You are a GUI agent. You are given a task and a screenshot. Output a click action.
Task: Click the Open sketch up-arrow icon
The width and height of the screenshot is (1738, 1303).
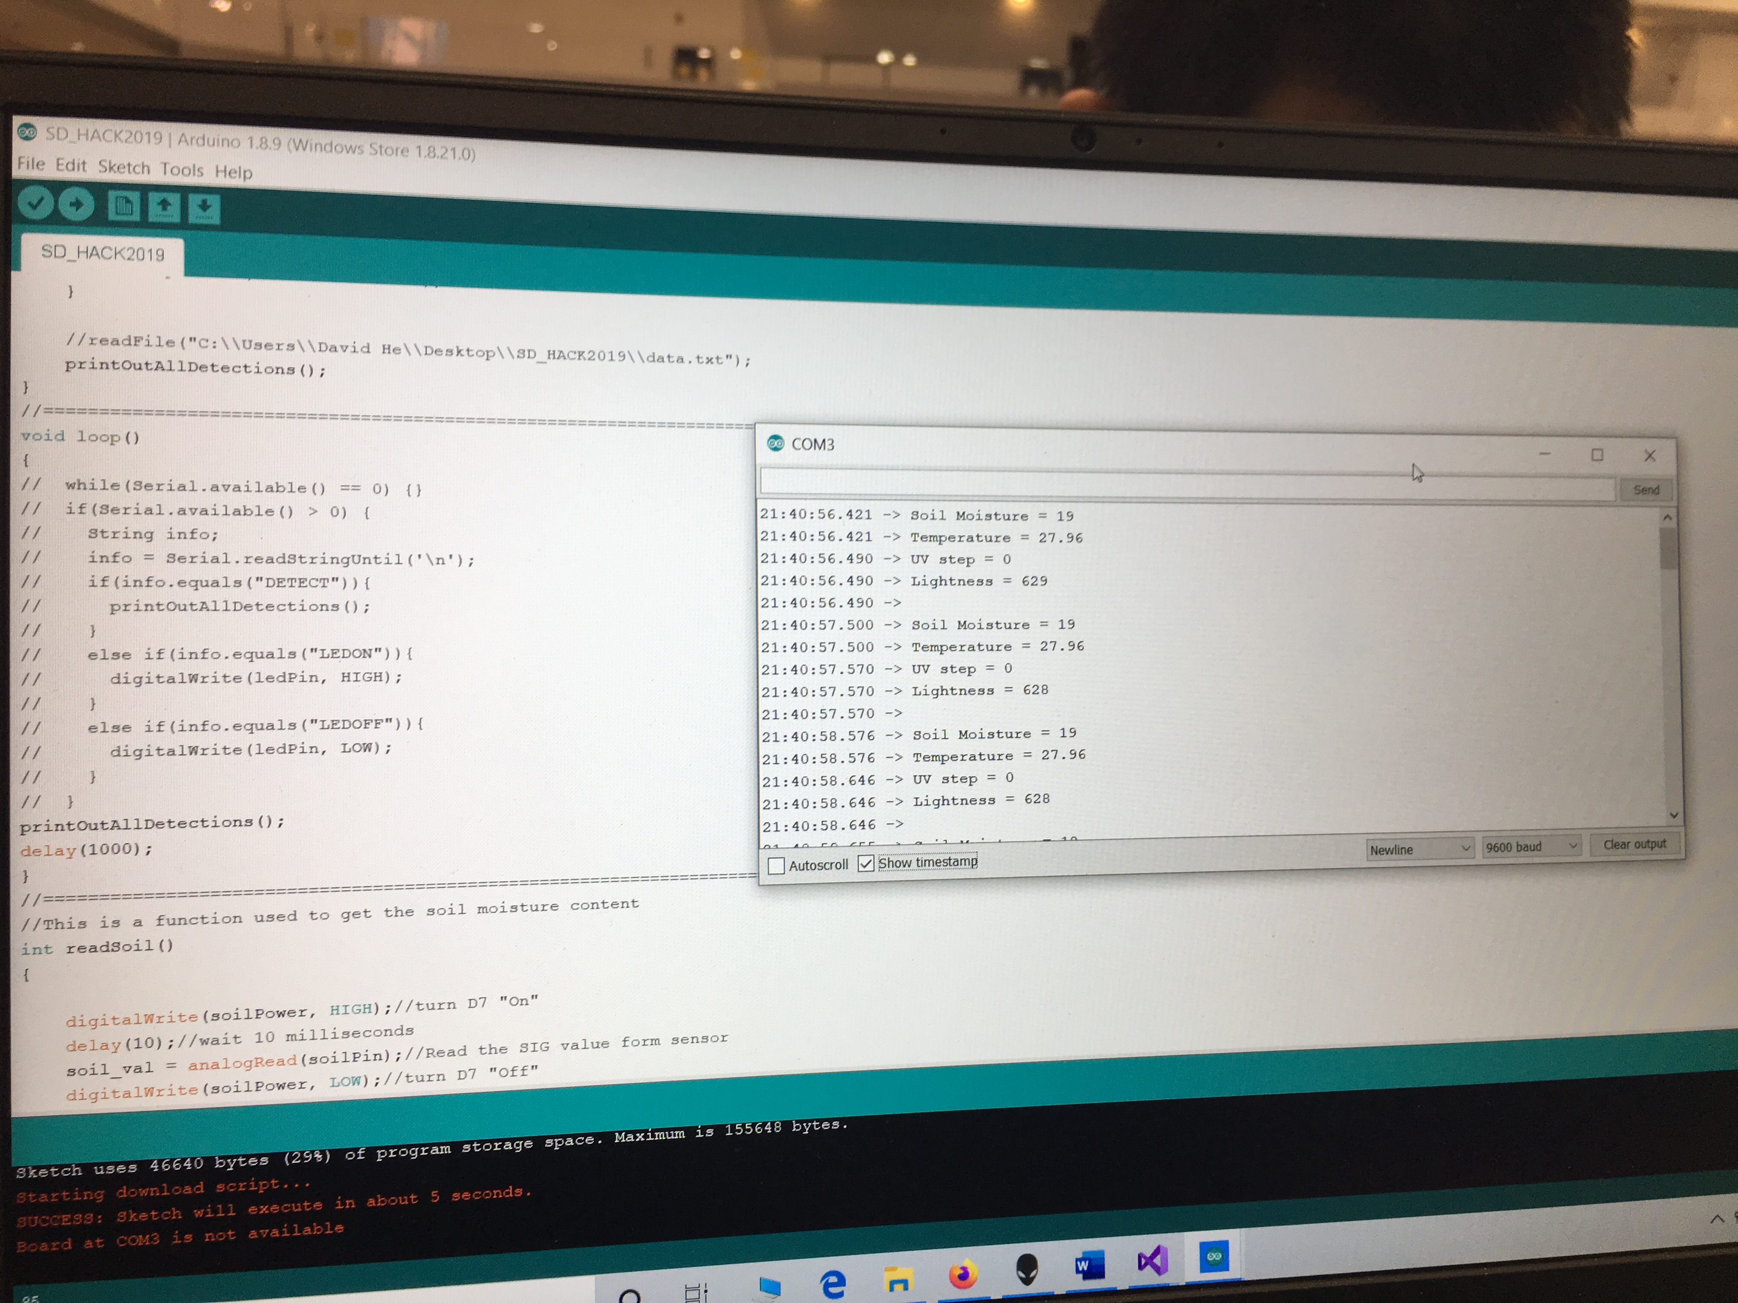click(x=164, y=208)
